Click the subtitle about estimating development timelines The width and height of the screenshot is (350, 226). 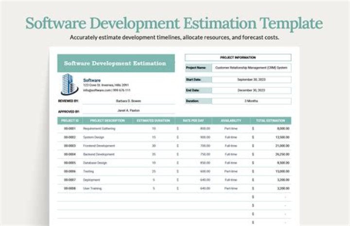pyautogui.click(x=175, y=37)
